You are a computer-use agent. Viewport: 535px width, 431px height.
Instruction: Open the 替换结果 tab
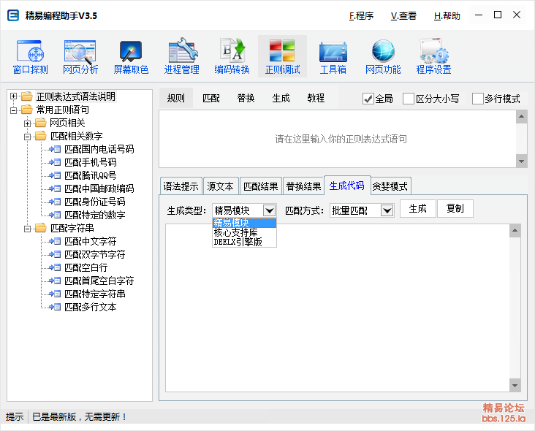click(303, 186)
